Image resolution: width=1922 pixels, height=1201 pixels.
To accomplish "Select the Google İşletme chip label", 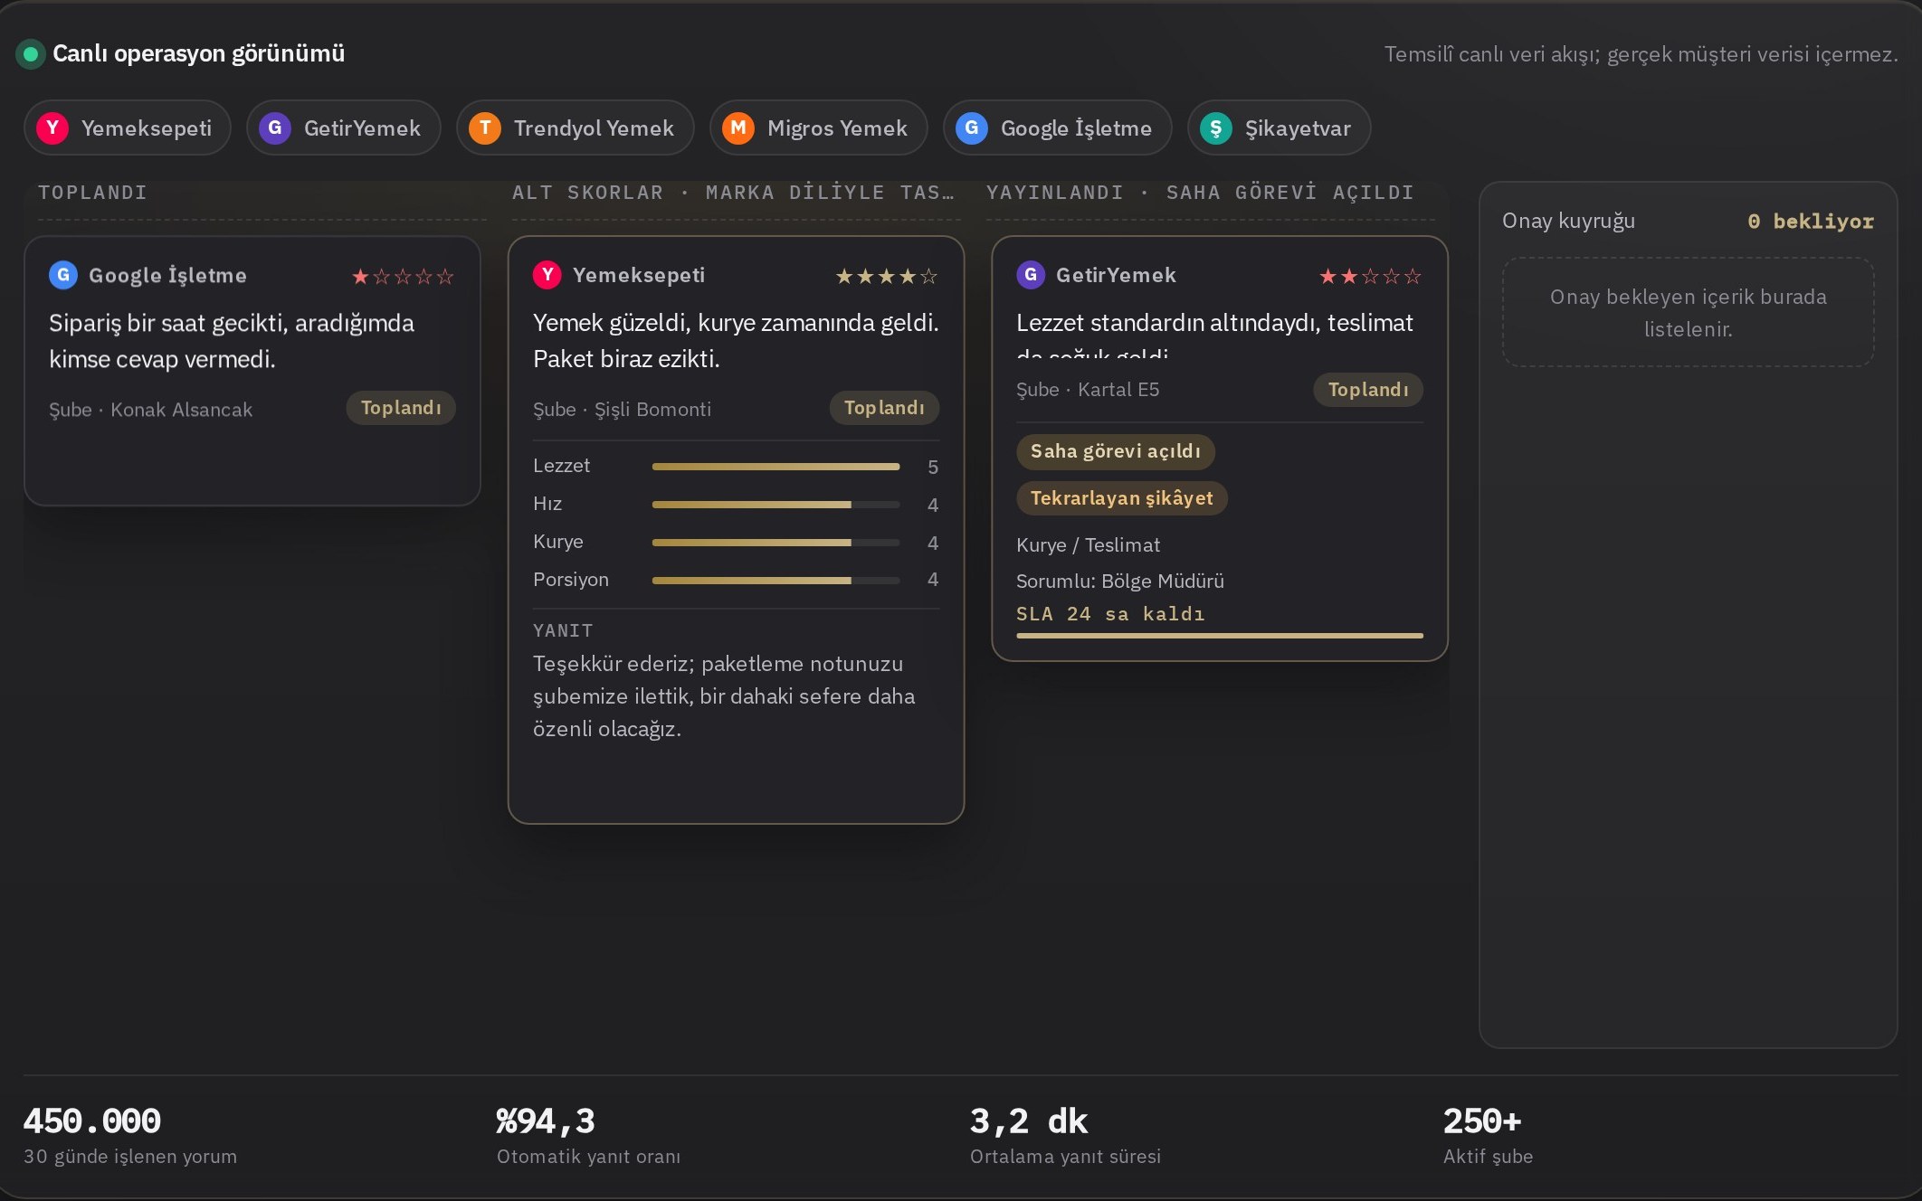I will pyautogui.click(x=1076, y=128).
